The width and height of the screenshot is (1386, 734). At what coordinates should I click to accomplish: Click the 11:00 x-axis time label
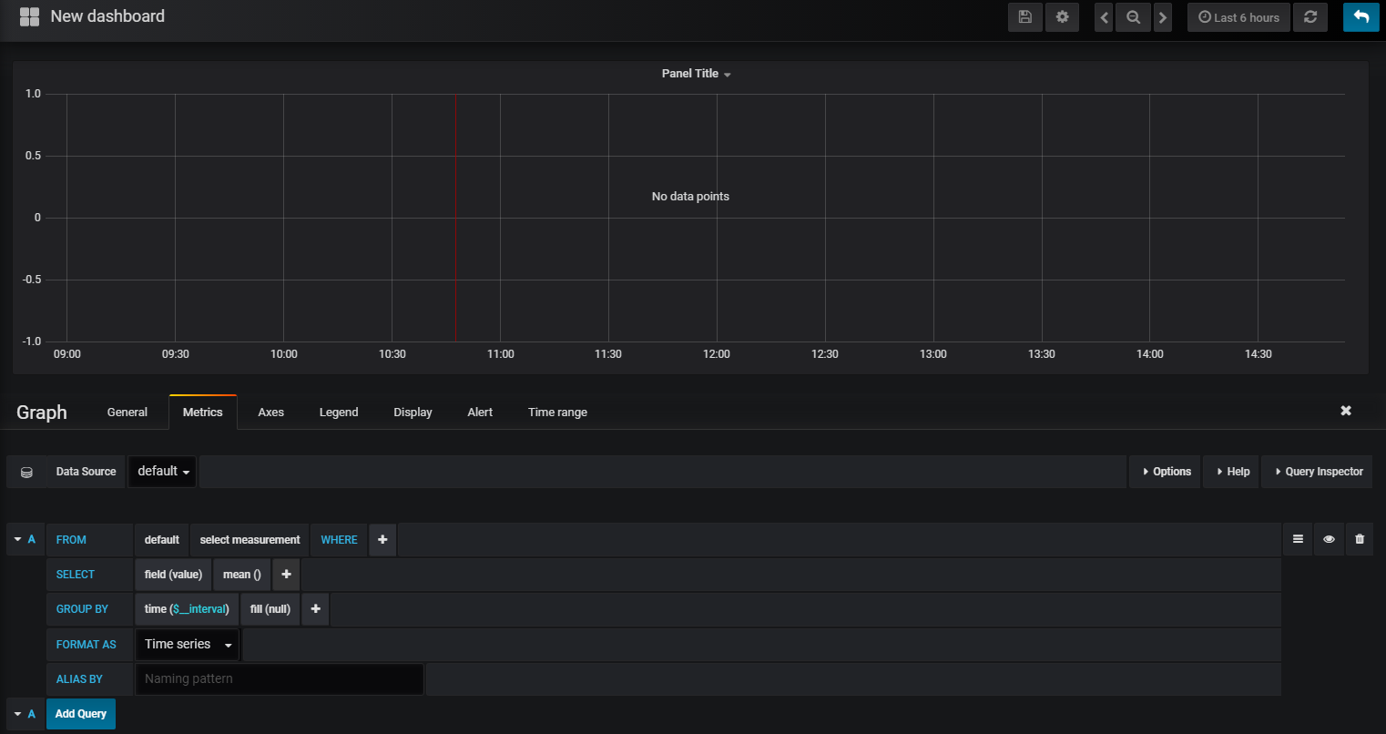tap(500, 354)
